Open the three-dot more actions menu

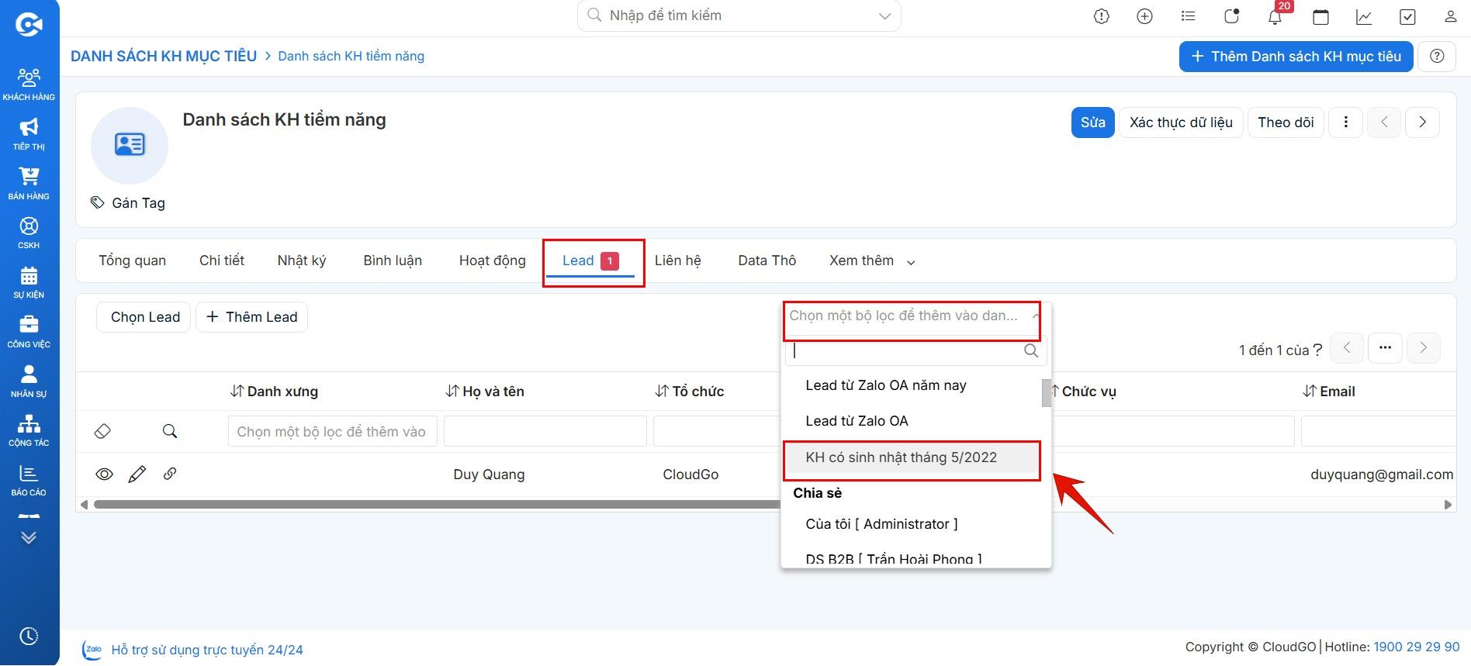(1346, 123)
